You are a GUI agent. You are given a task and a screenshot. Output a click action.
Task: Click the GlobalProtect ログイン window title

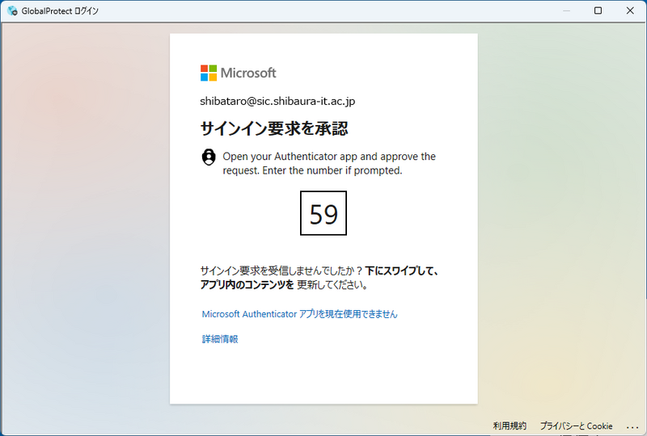(x=60, y=10)
